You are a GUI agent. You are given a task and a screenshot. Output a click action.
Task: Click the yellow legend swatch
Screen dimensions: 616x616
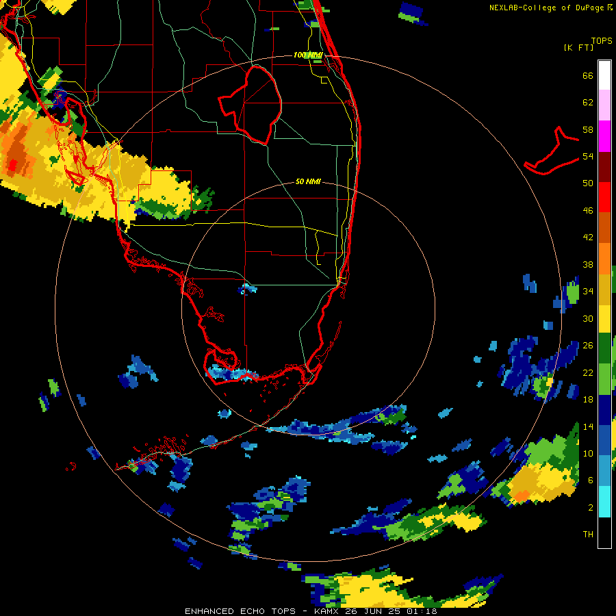click(604, 319)
